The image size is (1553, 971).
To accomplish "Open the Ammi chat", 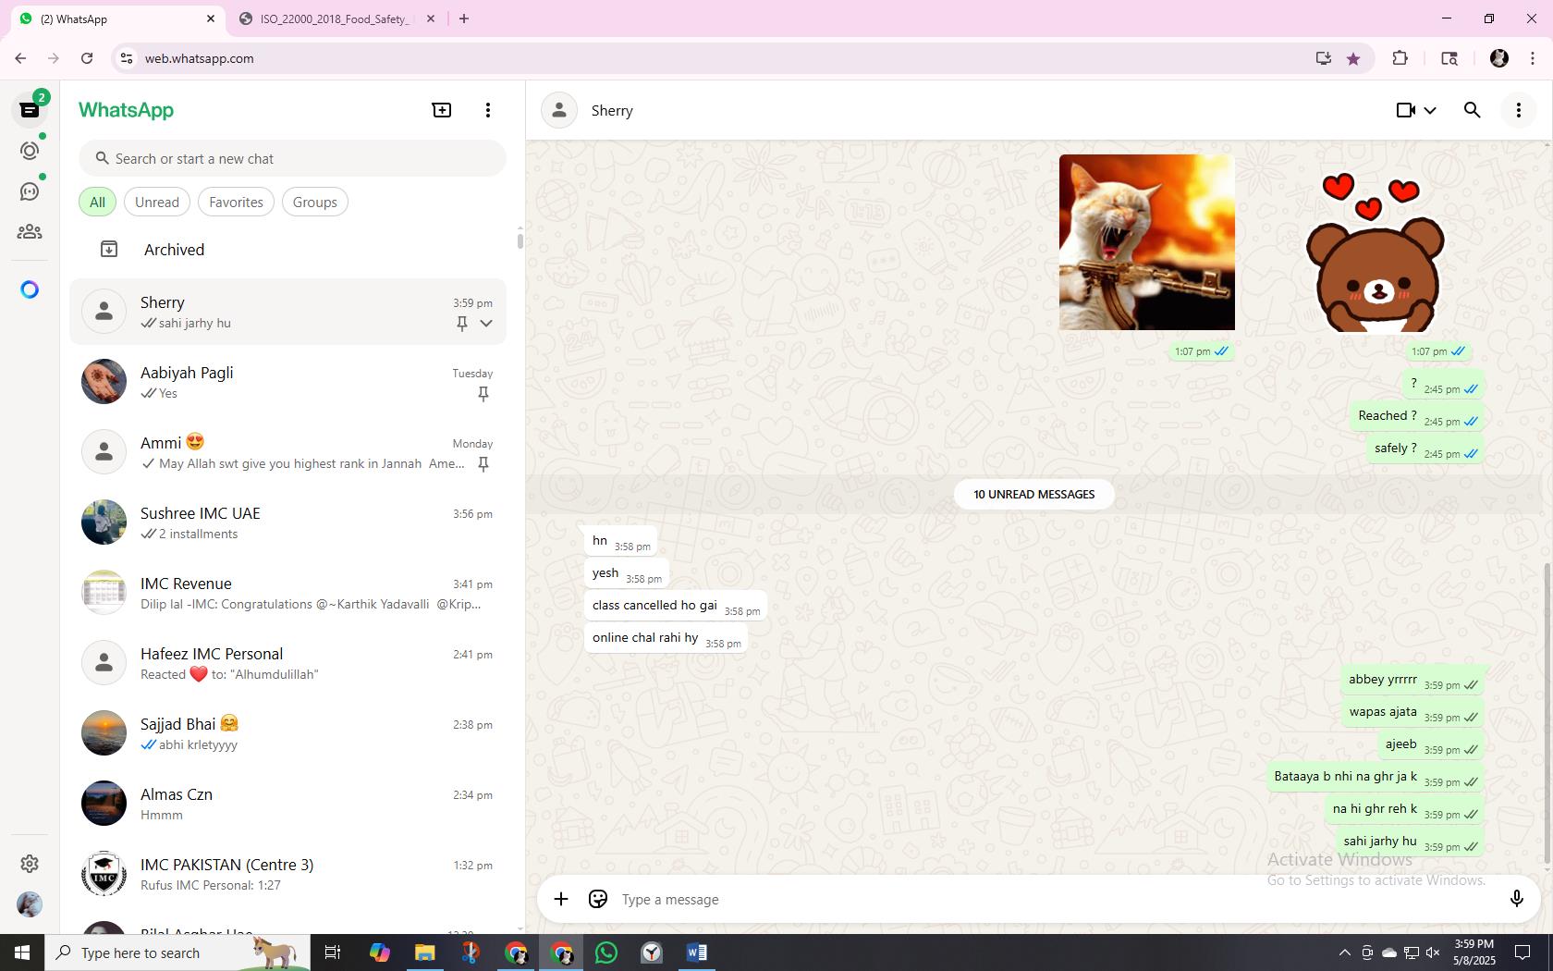I will click(287, 452).
